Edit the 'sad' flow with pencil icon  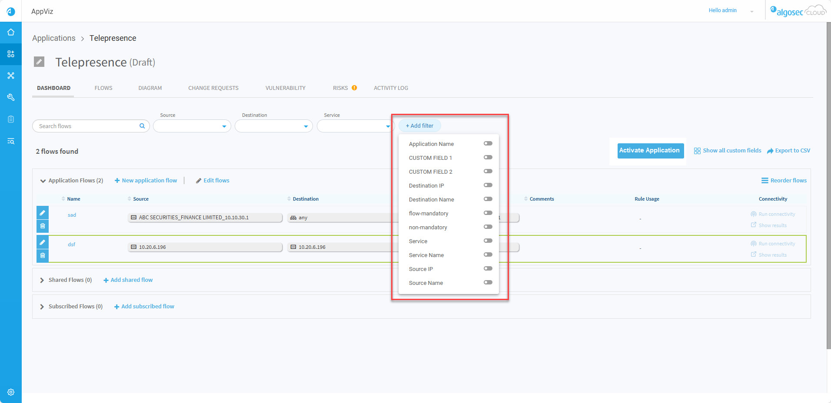(x=43, y=213)
